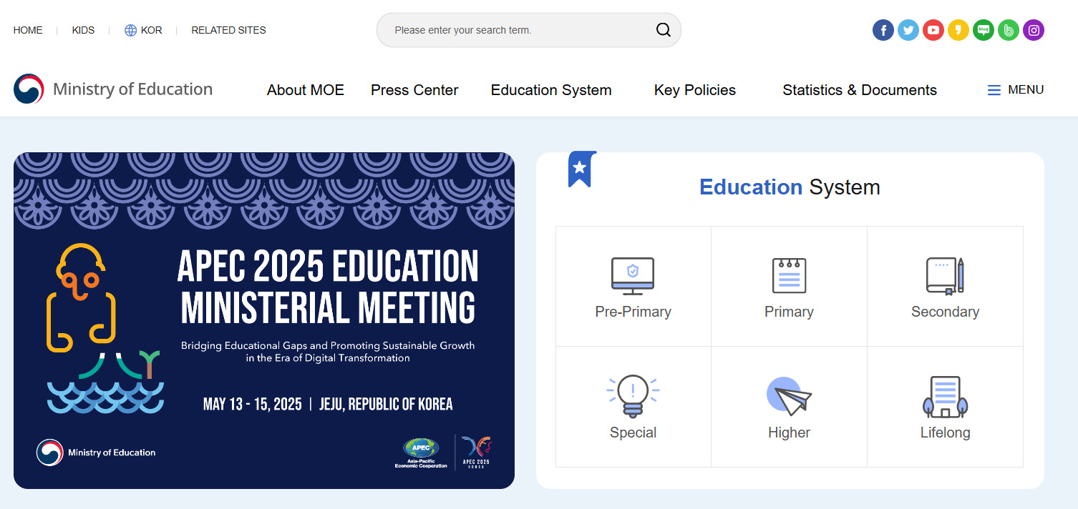Viewport: 1078px width, 509px height.
Task: Open the Facebook social icon
Action: tap(883, 30)
